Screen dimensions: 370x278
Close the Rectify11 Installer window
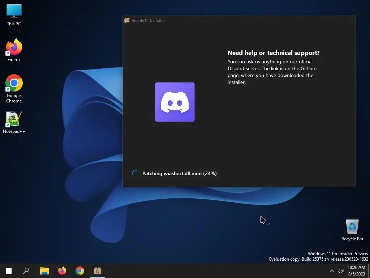pos(350,21)
